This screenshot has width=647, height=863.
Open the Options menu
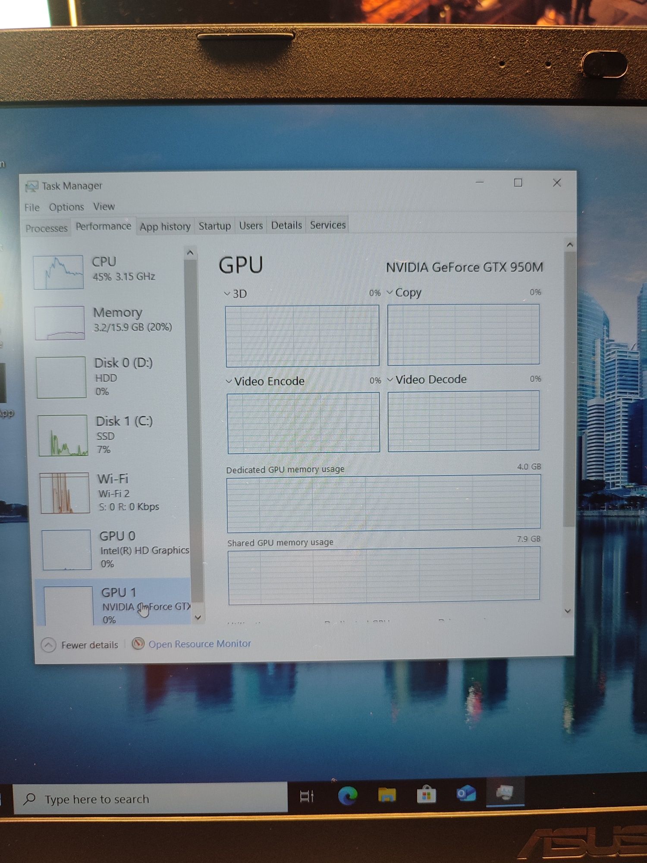click(66, 207)
